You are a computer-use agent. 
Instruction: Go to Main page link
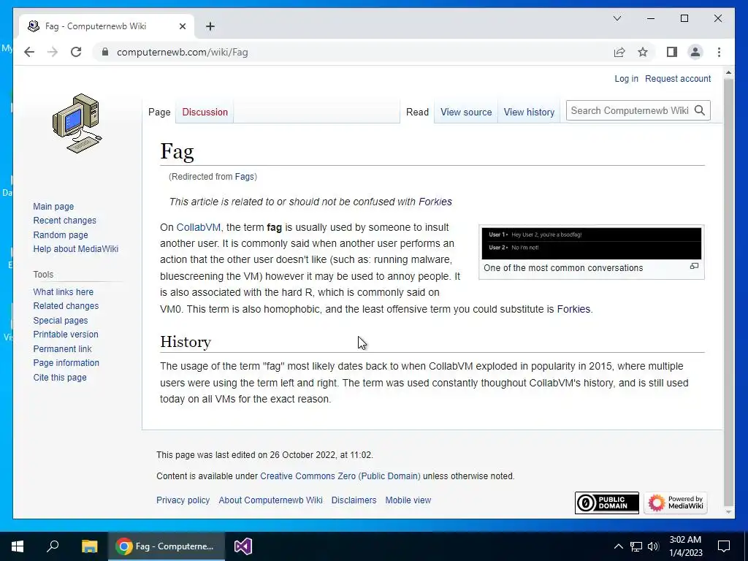53,207
